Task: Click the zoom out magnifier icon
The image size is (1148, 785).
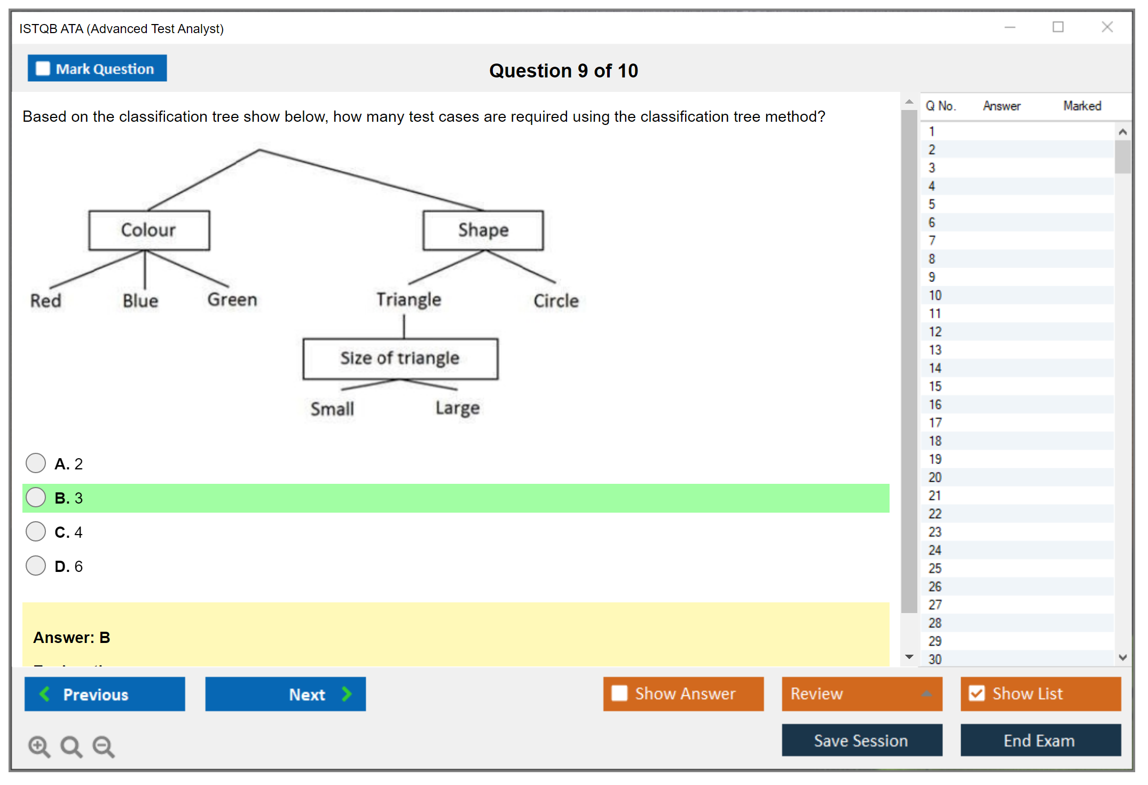Action: (x=104, y=746)
